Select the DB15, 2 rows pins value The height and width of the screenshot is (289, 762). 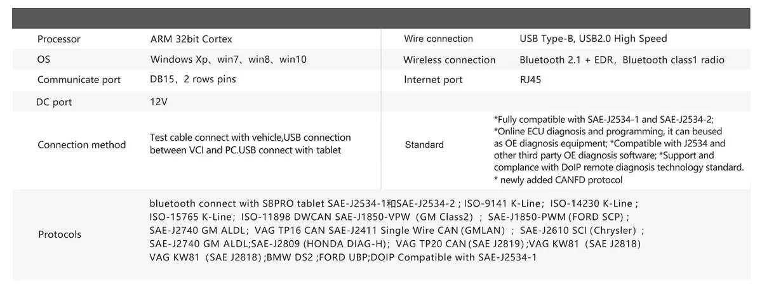pos(192,80)
